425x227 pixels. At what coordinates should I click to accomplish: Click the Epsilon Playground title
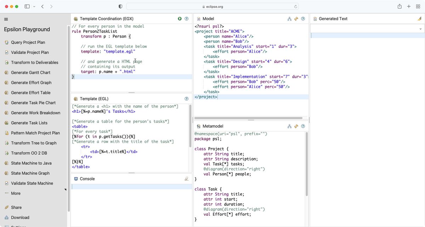click(x=27, y=29)
